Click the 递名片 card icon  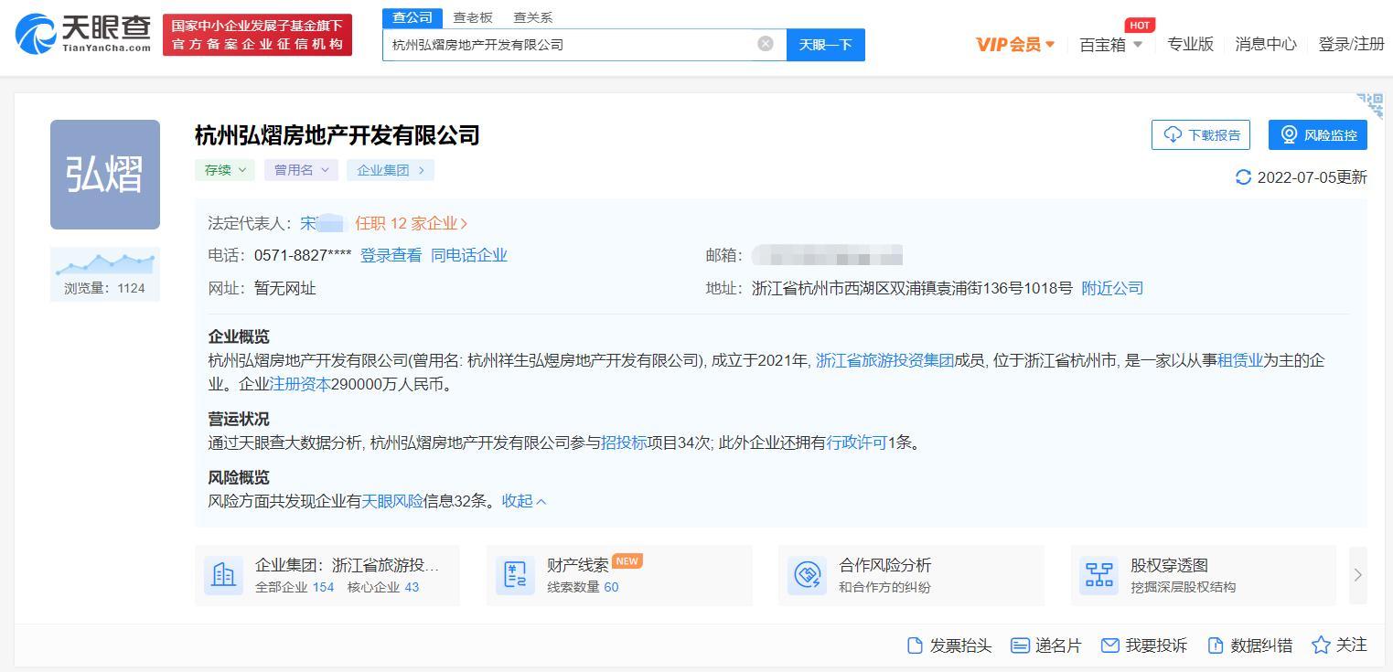[x=1020, y=645]
